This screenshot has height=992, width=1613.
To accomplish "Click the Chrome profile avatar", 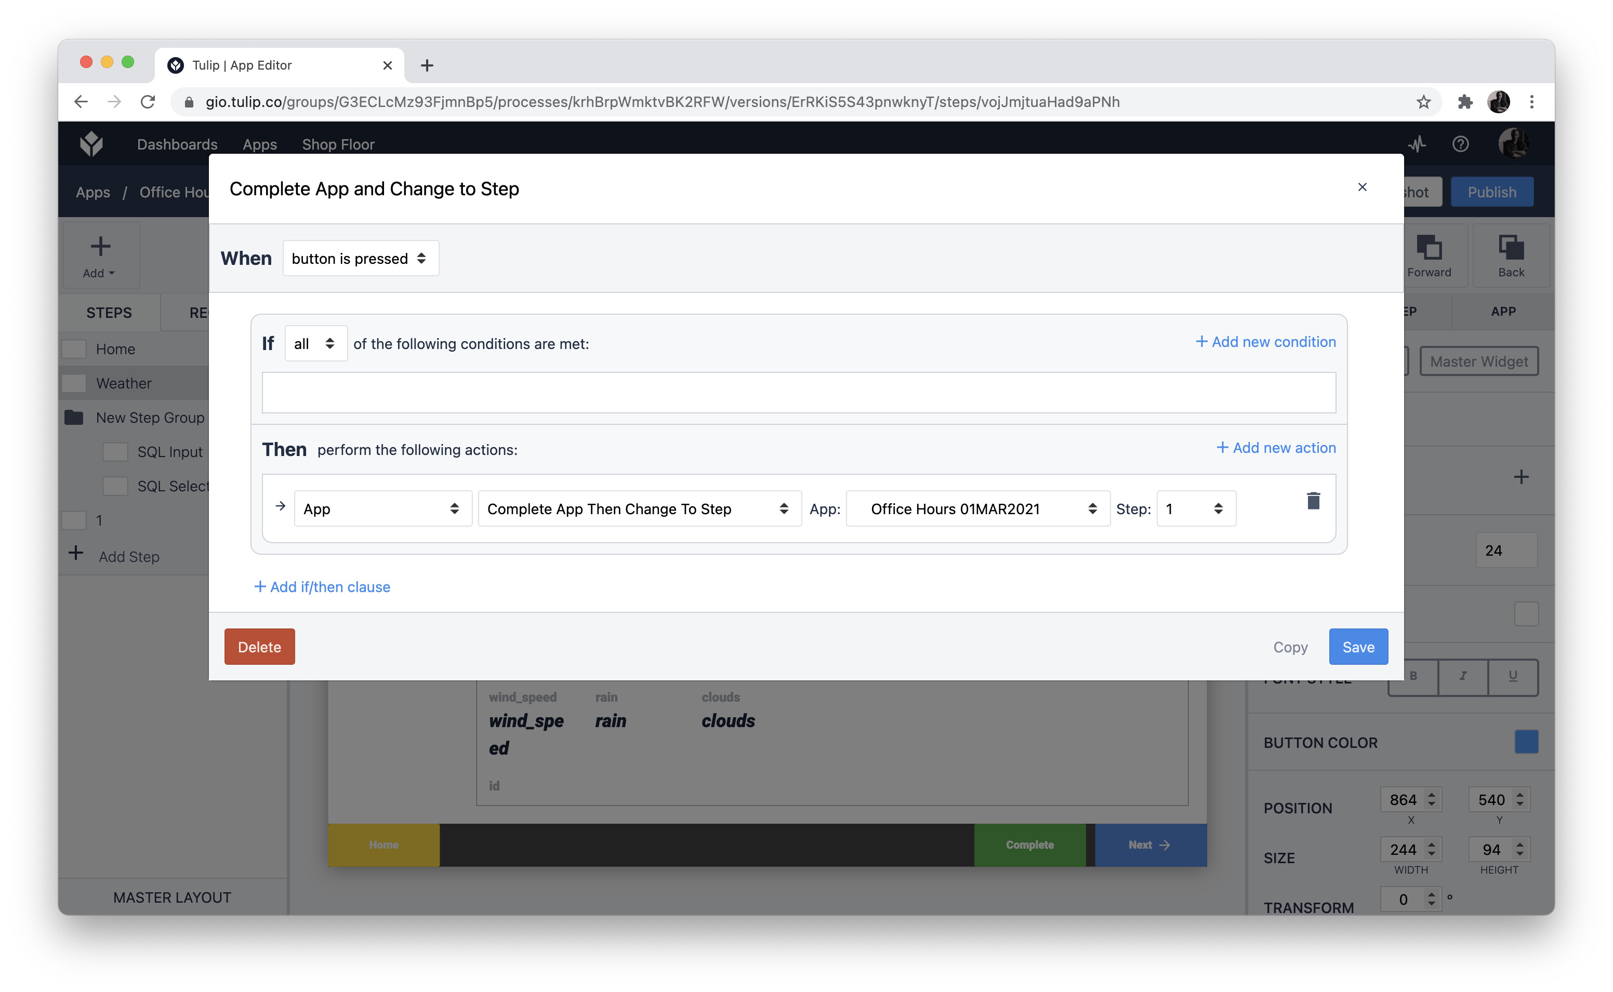I will pos(1499,102).
